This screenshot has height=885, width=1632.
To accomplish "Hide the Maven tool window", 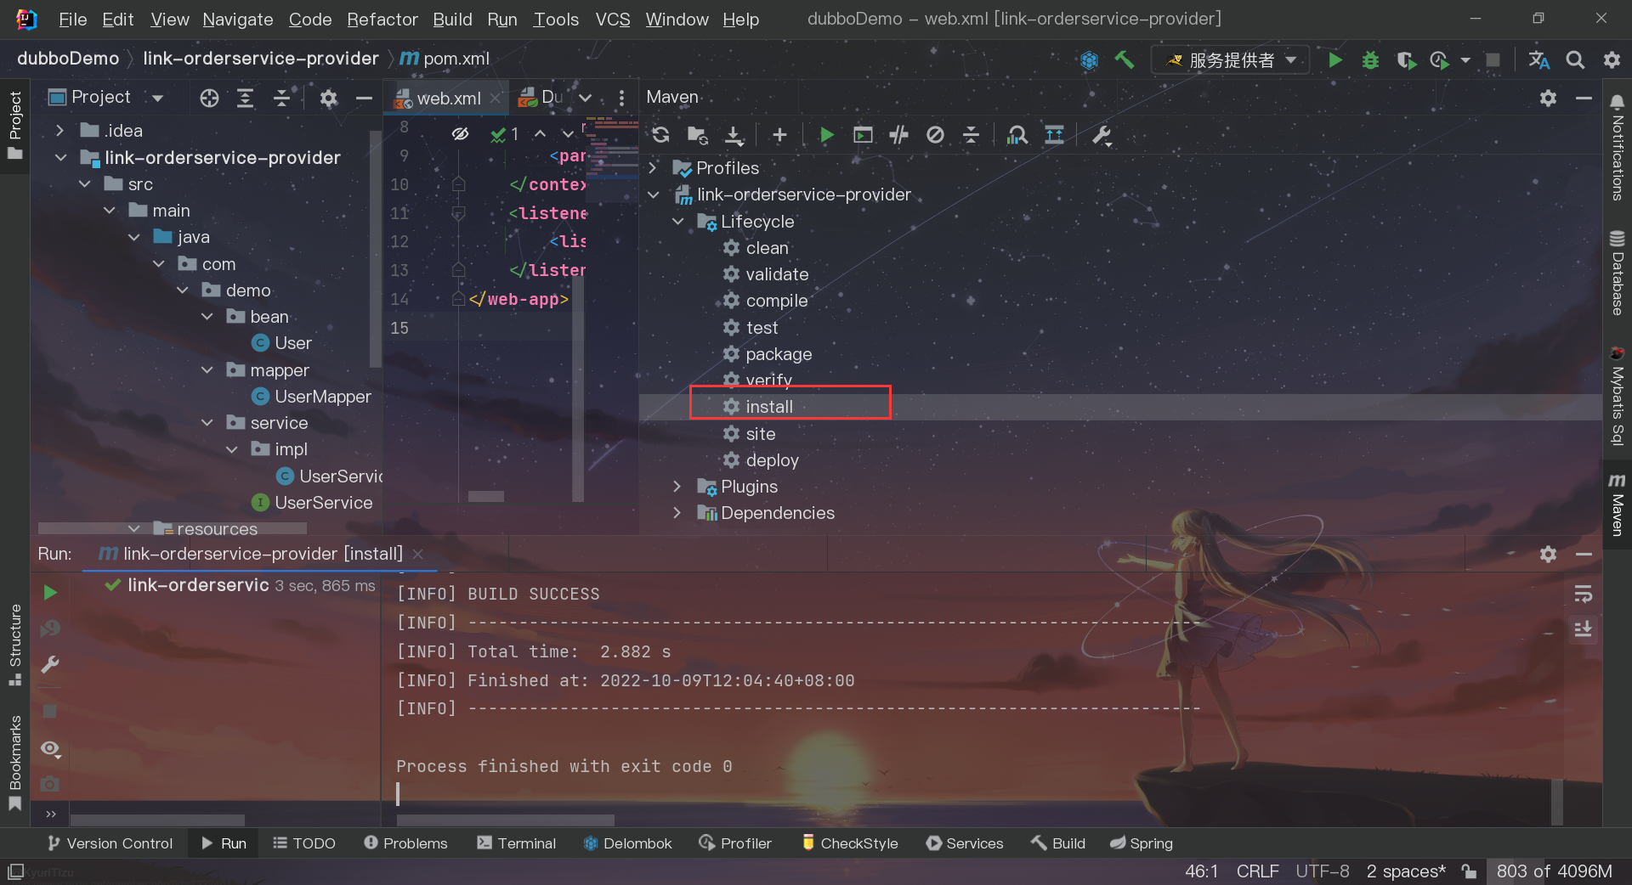I will point(1584,98).
